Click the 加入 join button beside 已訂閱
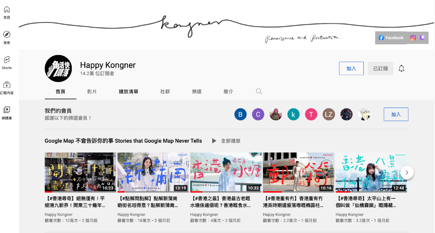 (351, 68)
